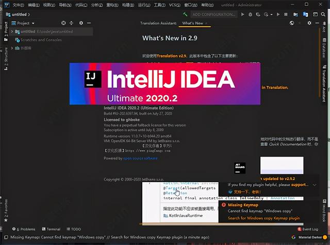
Task: Open the Event Log
Action: coord(308,229)
